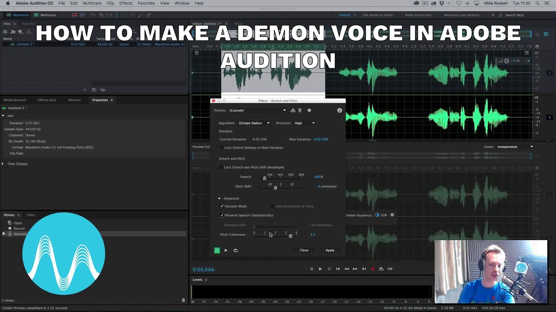Switch to the Multitrack editor view
The image size is (556, 312).
45,15
